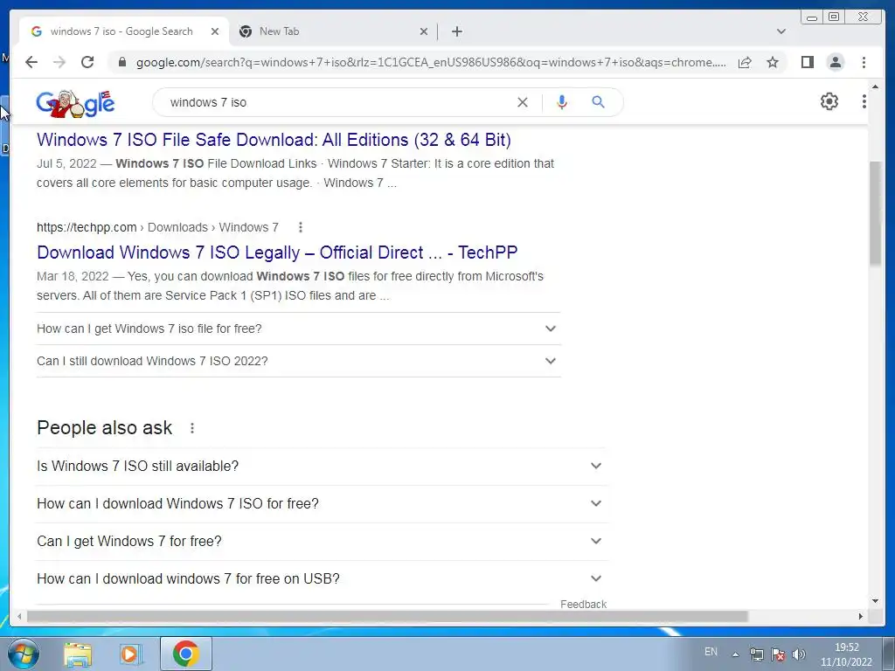The width and height of the screenshot is (895, 671).
Task: Open the network tray icon
Action: (757, 654)
